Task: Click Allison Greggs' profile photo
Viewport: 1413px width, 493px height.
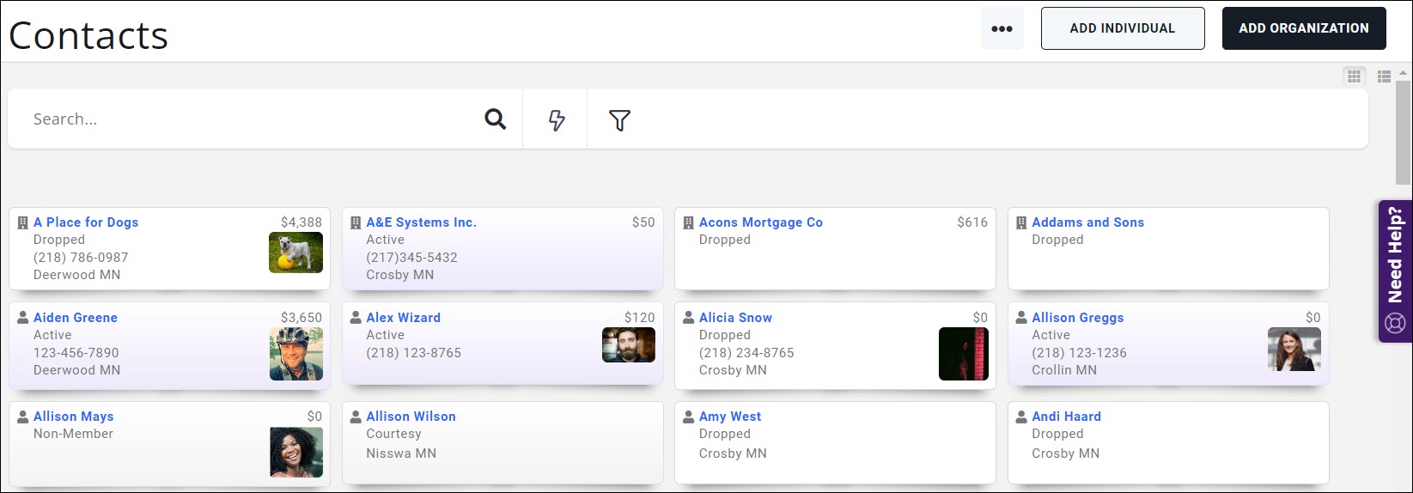Action: (1294, 350)
